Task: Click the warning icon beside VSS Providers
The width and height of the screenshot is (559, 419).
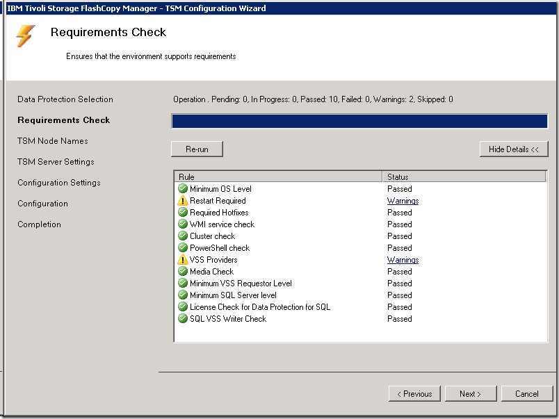Action: [x=183, y=260]
